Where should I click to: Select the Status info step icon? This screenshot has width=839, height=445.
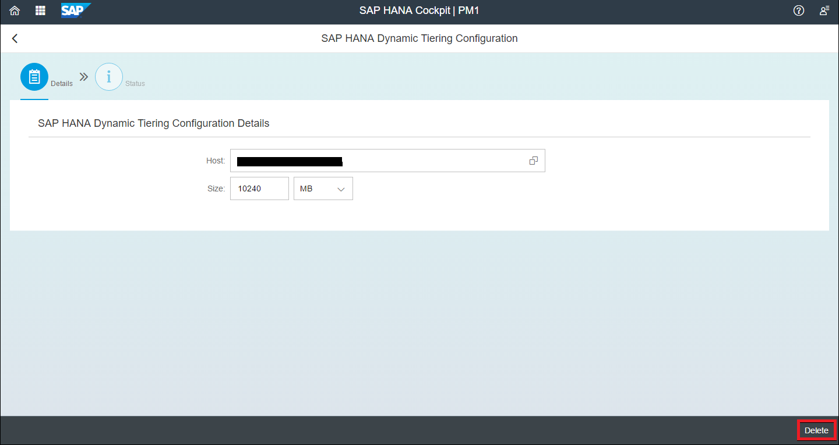(109, 77)
